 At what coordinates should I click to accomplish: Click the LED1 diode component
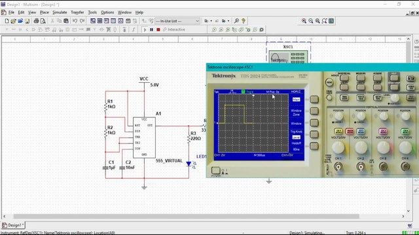189,164
